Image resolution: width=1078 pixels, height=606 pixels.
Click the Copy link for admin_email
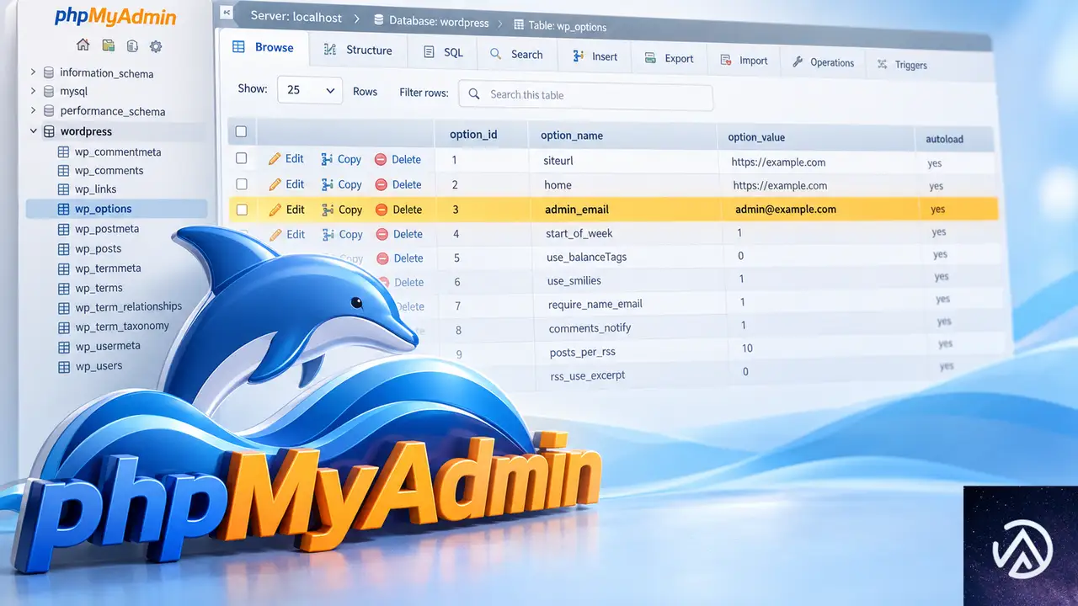(350, 210)
